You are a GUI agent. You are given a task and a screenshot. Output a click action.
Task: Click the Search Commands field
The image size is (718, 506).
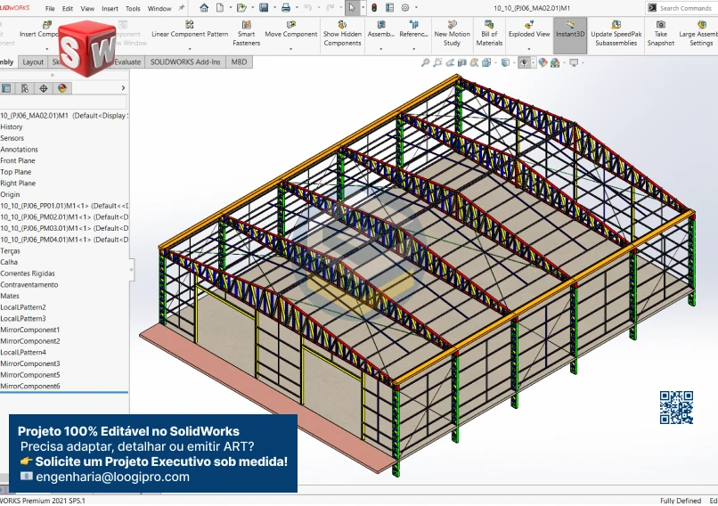pos(685,8)
